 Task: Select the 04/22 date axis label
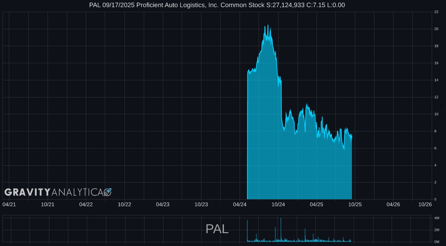86,204
